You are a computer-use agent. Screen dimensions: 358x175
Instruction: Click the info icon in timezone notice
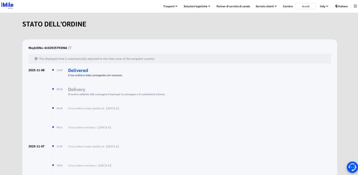[x=36, y=59]
